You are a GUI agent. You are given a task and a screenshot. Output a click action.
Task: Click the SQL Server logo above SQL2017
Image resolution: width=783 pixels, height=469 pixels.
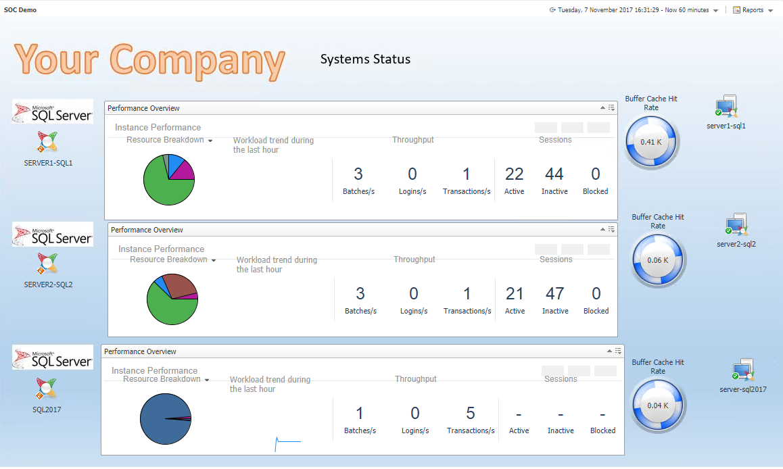(53, 357)
